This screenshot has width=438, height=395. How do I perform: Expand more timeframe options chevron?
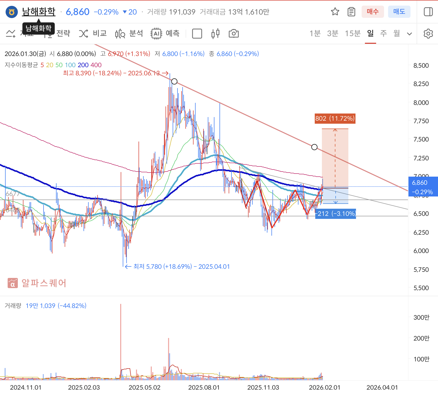[x=409, y=34]
